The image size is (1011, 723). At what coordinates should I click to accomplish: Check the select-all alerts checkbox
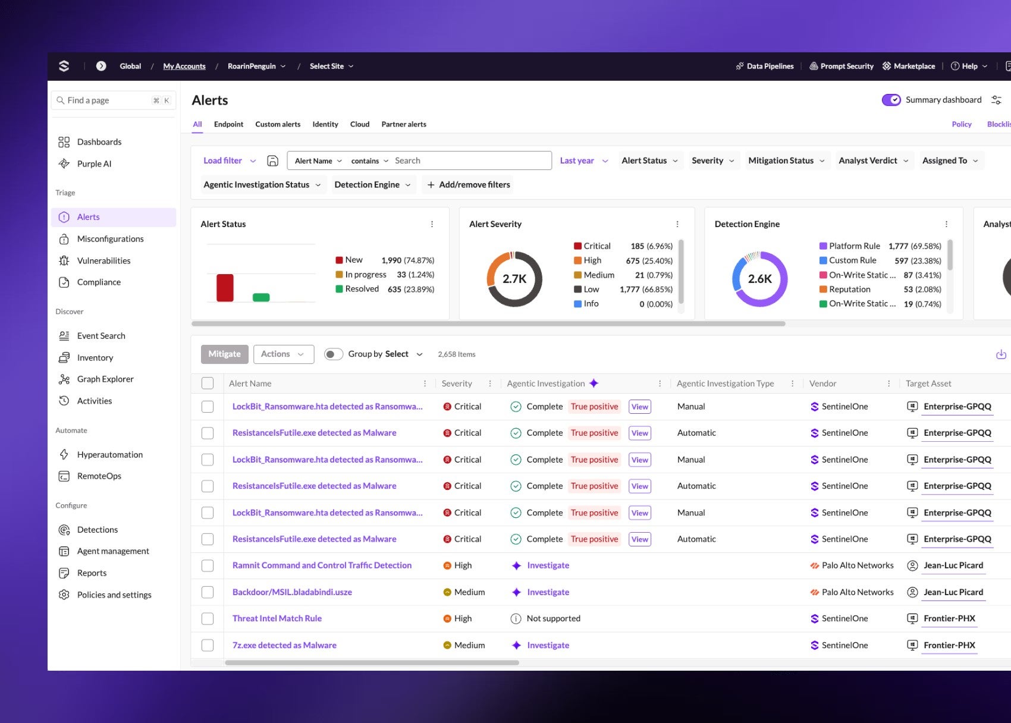[208, 383]
